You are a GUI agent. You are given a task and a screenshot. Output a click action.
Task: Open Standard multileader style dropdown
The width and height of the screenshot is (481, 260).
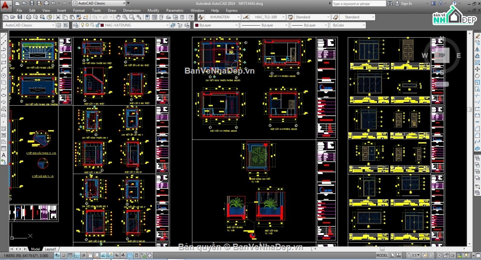[357, 17]
